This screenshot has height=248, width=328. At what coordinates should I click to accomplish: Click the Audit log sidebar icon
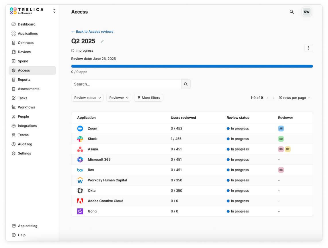(x=13, y=144)
